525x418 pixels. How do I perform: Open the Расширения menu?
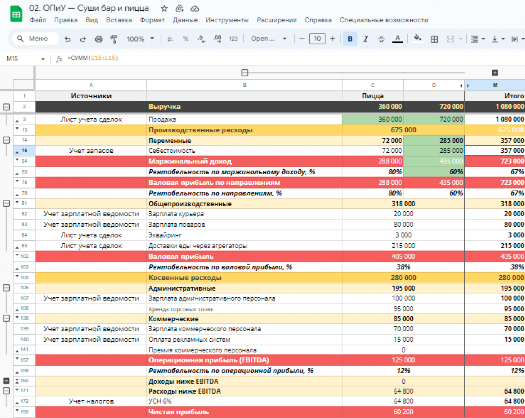[x=276, y=20]
